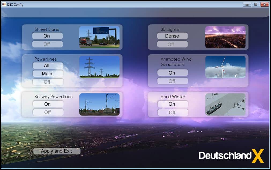The height and width of the screenshot is (170, 271).
Task: Click the 3D Lights night city thumbnail
Action: 225,37
